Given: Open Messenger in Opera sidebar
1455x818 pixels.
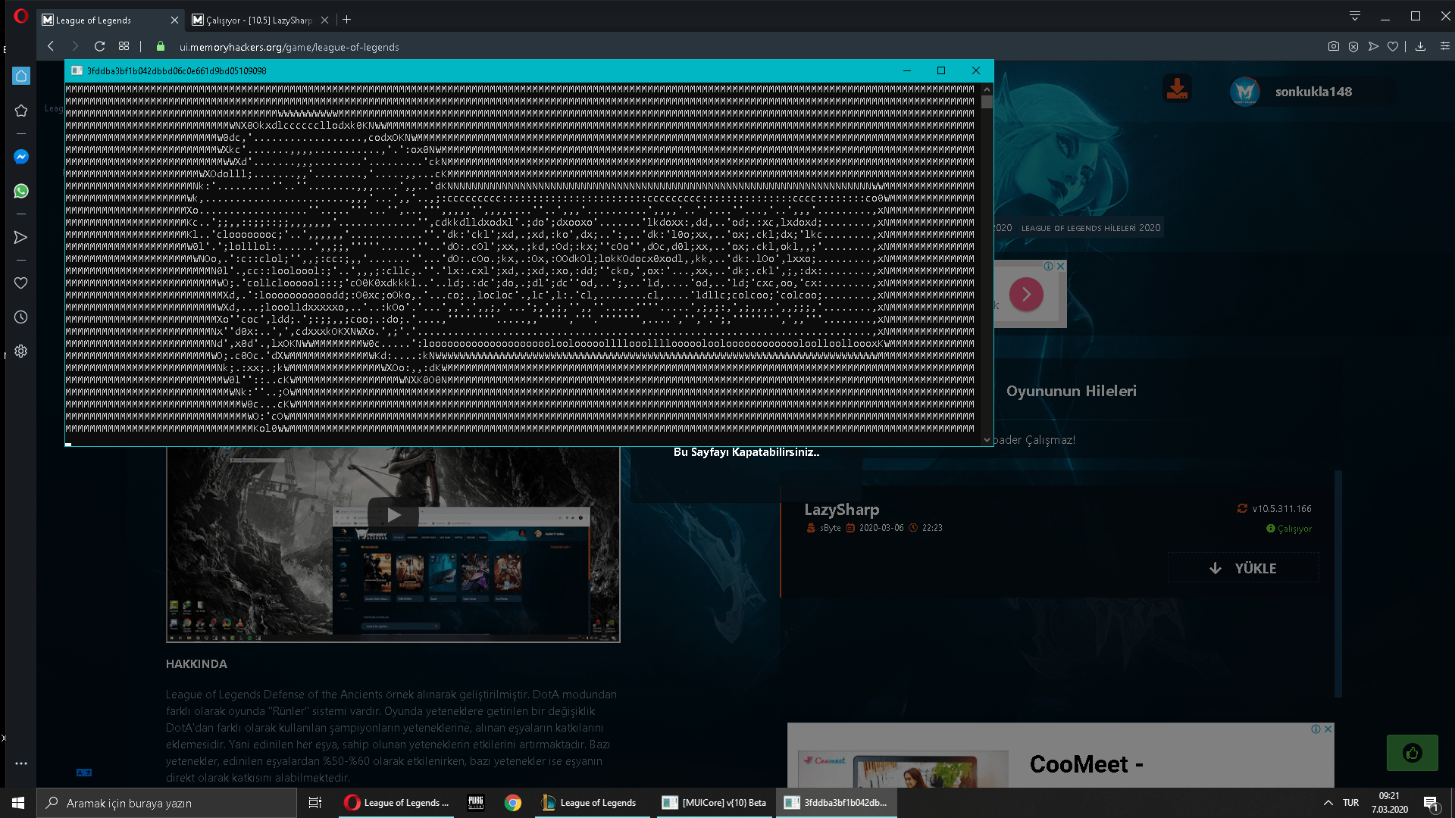Looking at the screenshot, I should [x=21, y=157].
